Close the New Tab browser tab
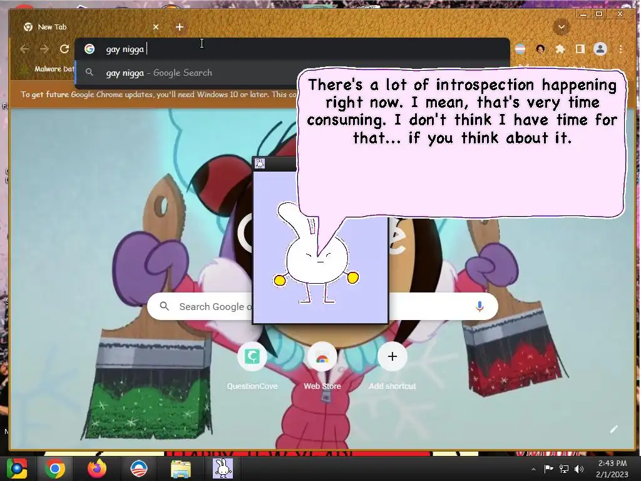This screenshot has height=481, width=641. coord(156,27)
